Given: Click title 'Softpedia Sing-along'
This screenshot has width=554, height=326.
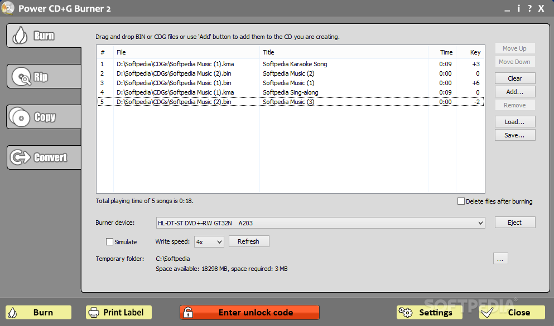Looking at the screenshot, I should [291, 93].
